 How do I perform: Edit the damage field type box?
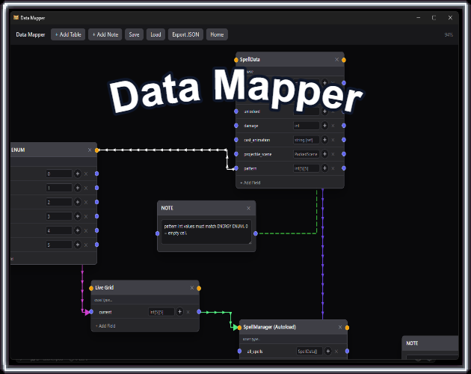pyautogui.click(x=306, y=126)
